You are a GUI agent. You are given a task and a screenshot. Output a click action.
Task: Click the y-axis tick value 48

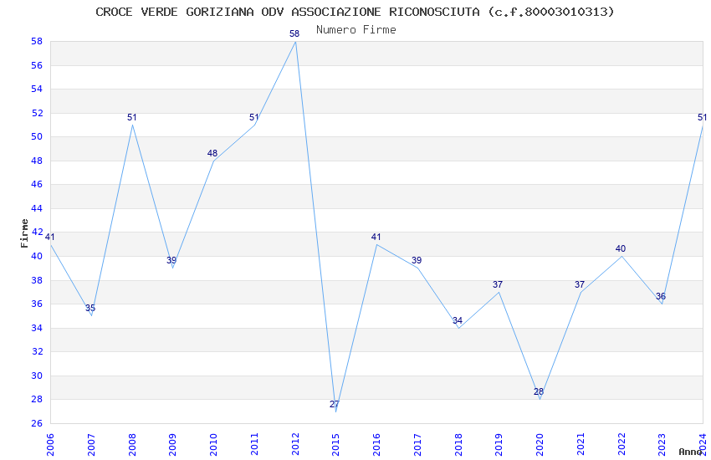(x=37, y=161)
